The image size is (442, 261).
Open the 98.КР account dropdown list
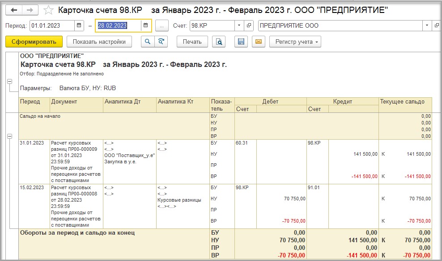pyautogui.click(x=239, y=26)
